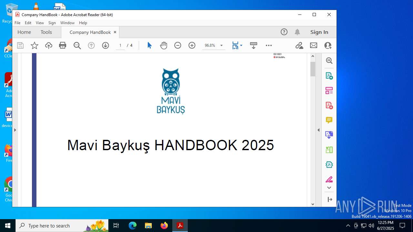Zoom out with the minus icon
This screenshot has width=413, height=232.
[x=178, y=45]
